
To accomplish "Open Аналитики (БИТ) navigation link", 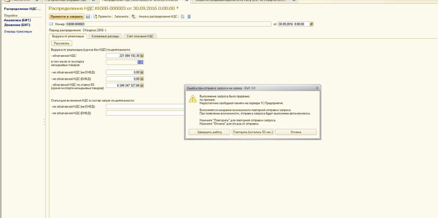I will (x=17, y=20).
